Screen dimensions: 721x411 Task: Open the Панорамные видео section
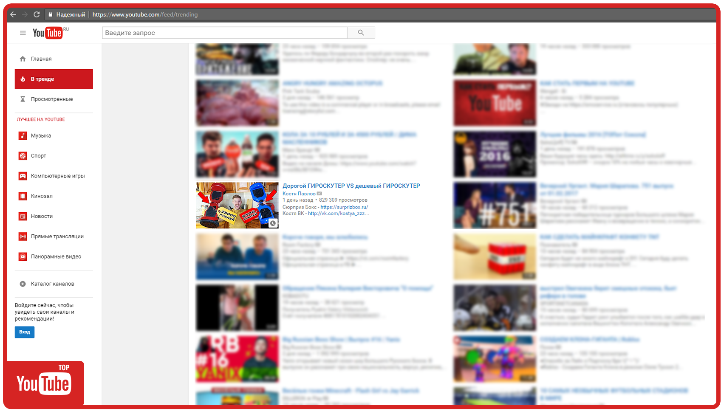56,256
